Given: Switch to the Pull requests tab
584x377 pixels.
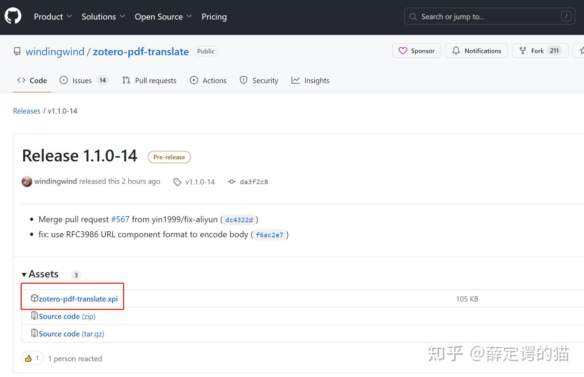Looking at the screenshot, I should coord(149,80).
